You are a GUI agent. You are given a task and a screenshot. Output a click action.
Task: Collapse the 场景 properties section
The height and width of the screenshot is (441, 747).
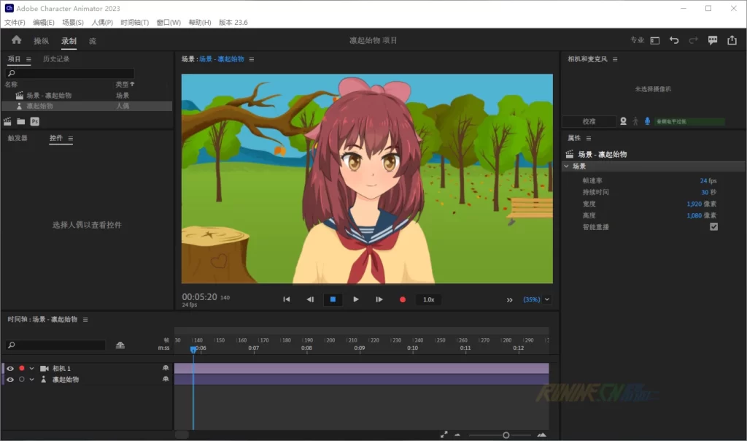tap(566, 166)
